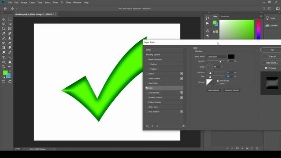Add another Inner Shadow with plus button
Viewport: 281px width, 158px height.
(x=181, y=79)
